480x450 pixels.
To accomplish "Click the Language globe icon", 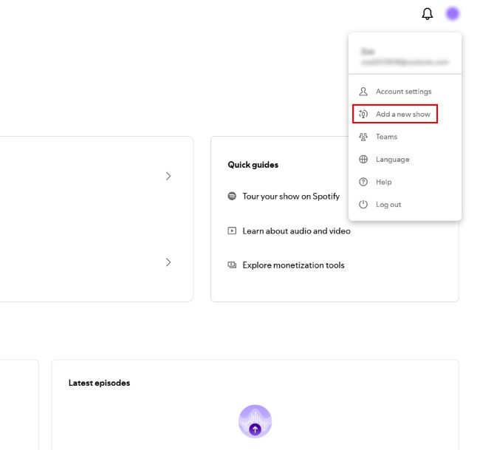I will pyautogui.click(x=363, y=160).
